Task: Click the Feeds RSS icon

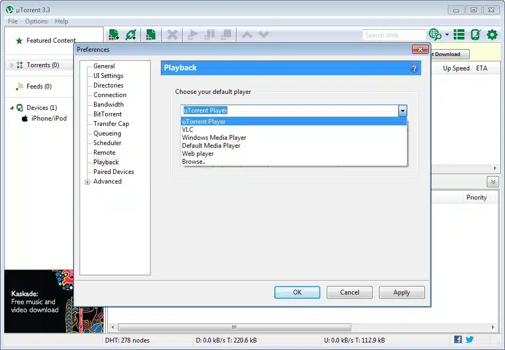Action: pos(20,86)
